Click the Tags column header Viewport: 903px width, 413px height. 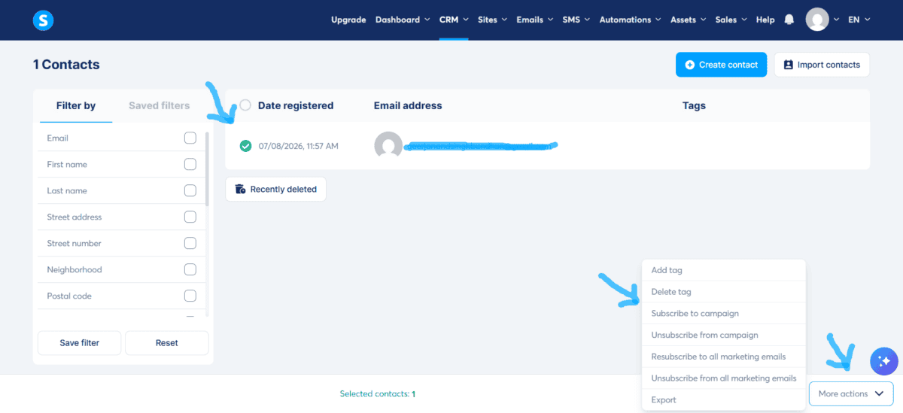click(694, 105)
